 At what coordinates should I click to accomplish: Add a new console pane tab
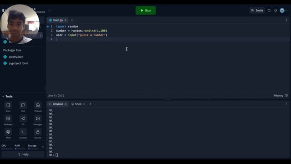pos(90,104)
